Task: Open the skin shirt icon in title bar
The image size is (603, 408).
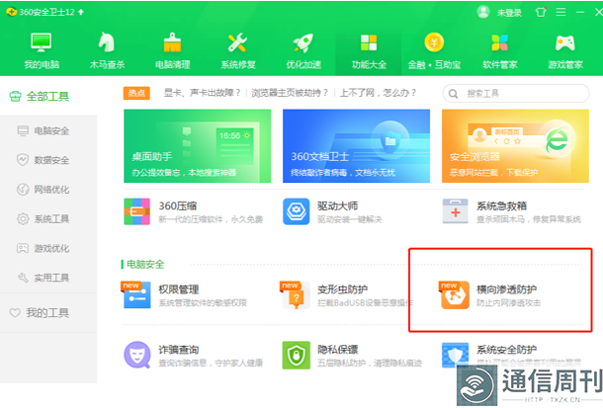Action: click(x=541, y=12)
